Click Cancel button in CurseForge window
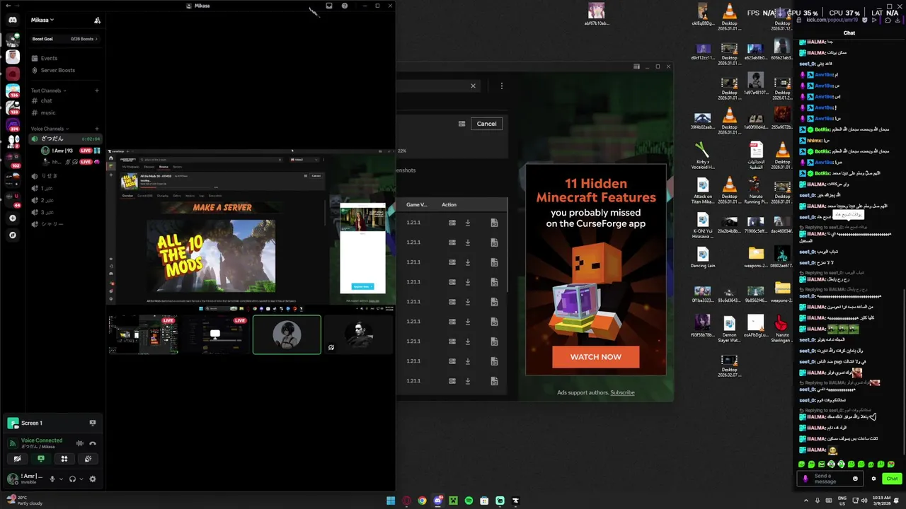The width and height of the screenshot is (906, 509). tap(486, 124)
